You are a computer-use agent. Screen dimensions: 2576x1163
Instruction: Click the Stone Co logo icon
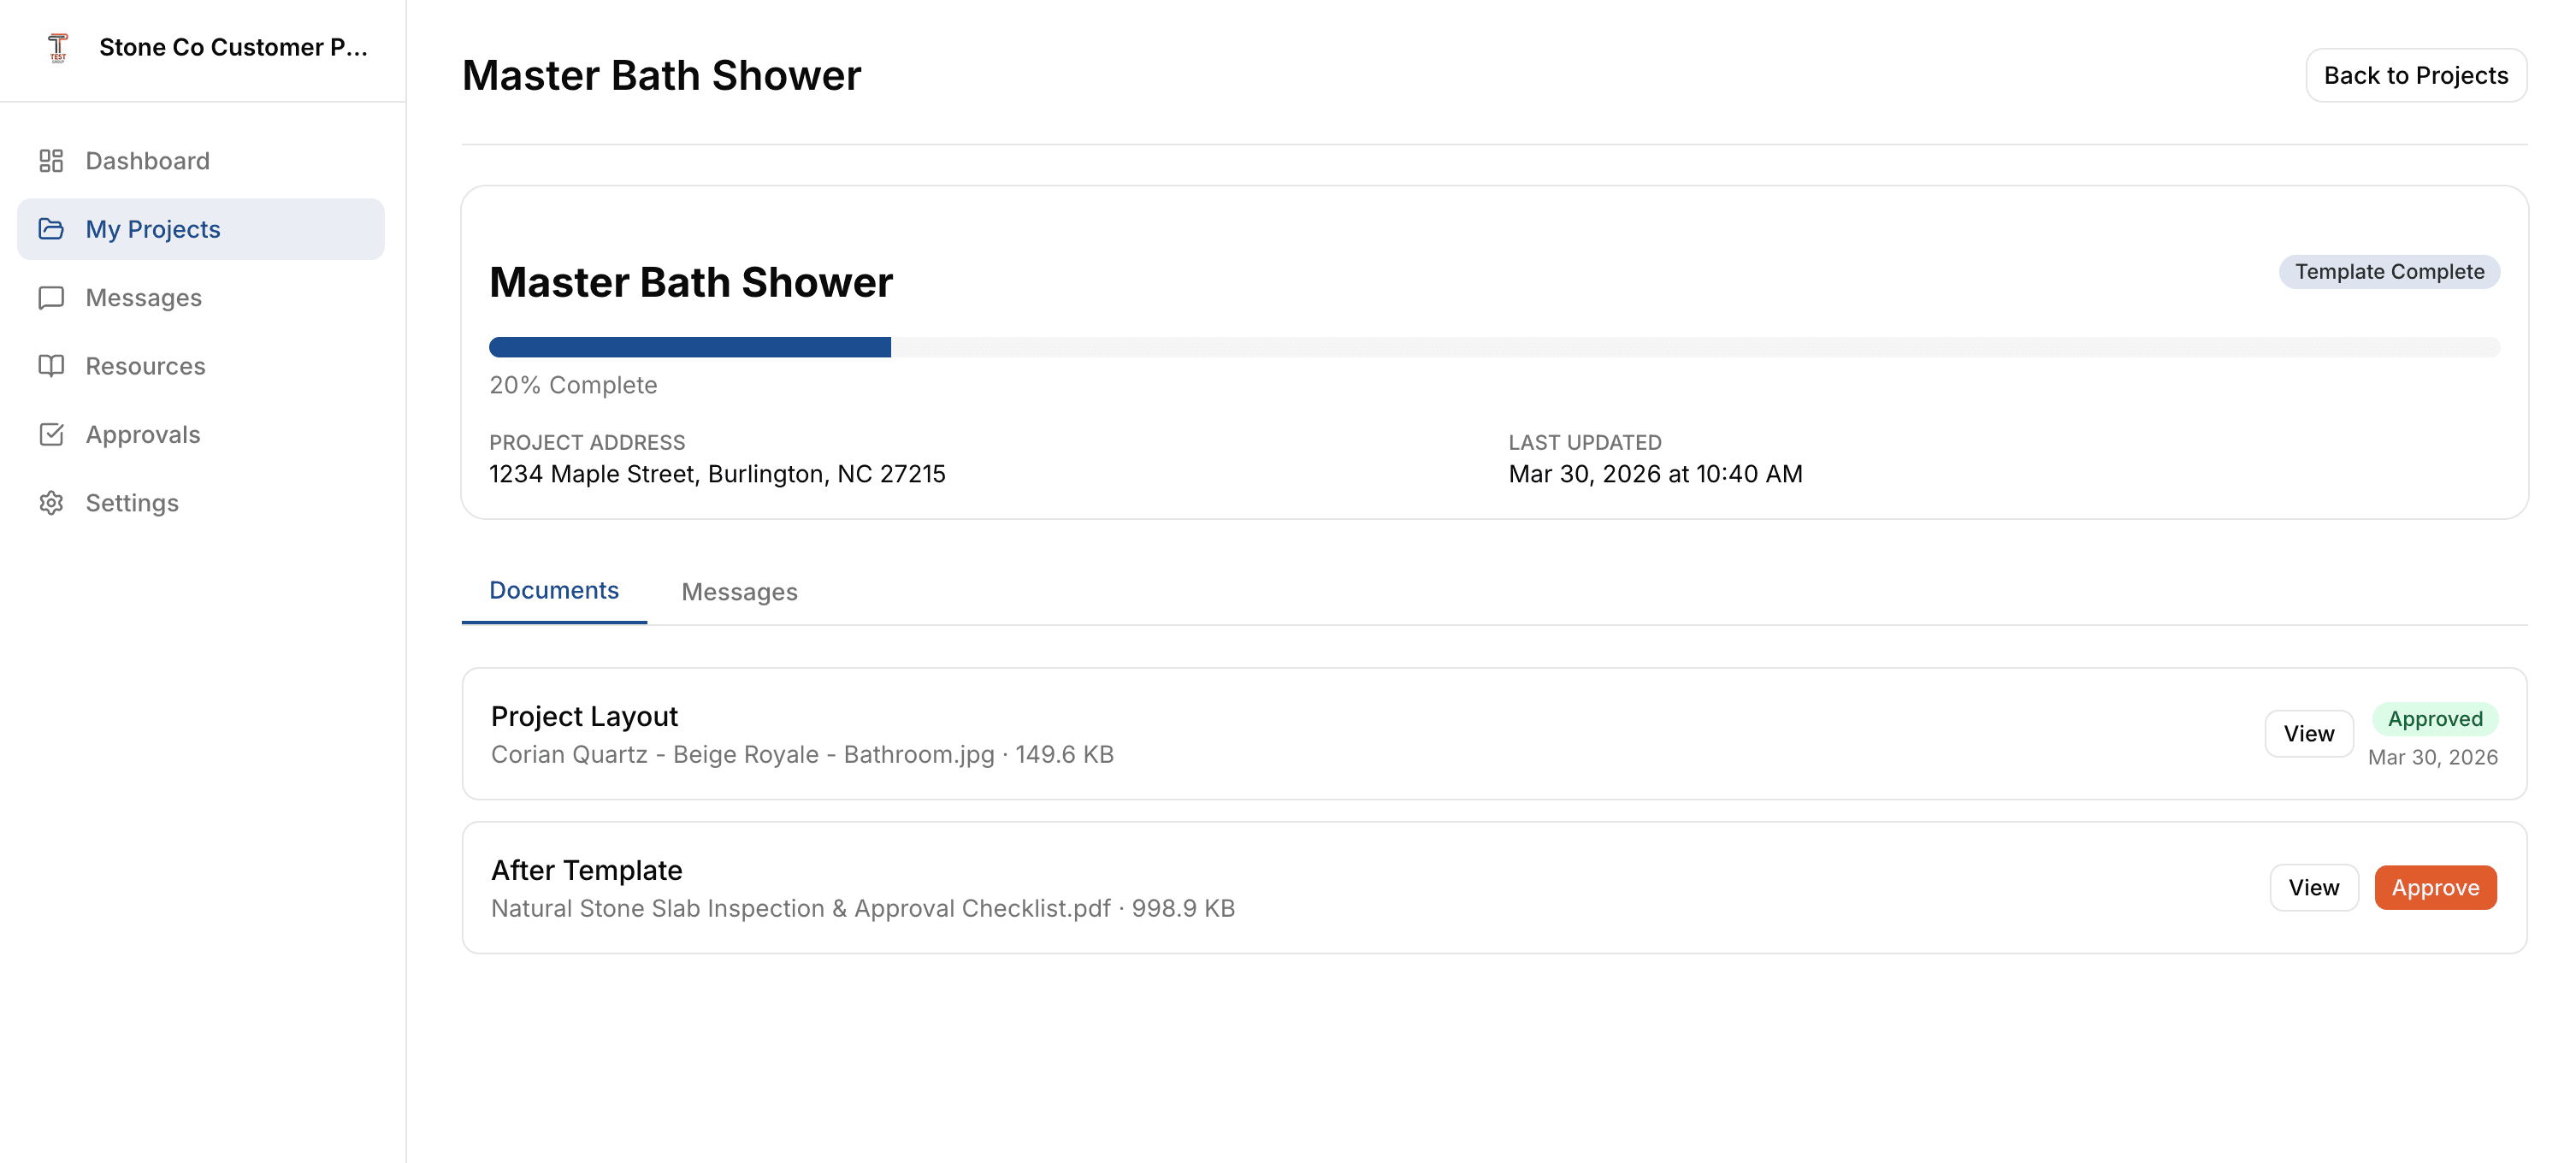tap(57, 46)
